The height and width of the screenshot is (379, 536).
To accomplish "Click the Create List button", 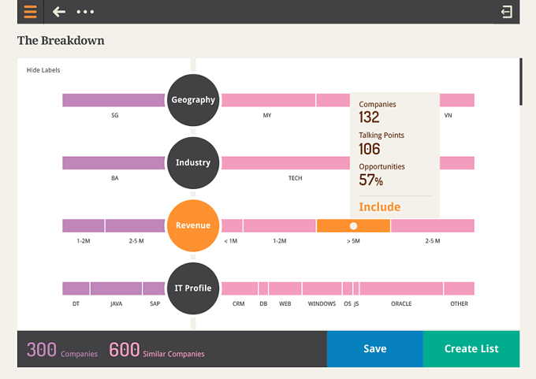I will pyautogui.click(x=471, y=348).
